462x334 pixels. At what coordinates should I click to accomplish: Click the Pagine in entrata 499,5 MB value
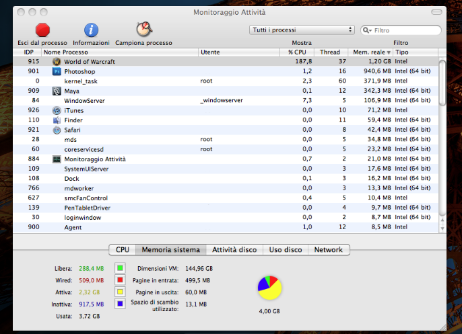tap(197, 280)
